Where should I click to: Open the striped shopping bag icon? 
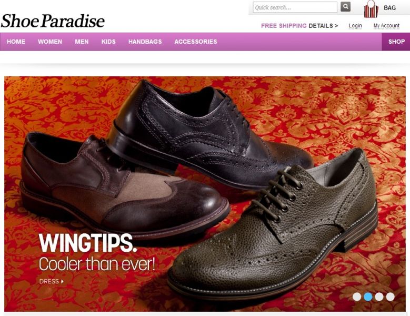[371, 9]
